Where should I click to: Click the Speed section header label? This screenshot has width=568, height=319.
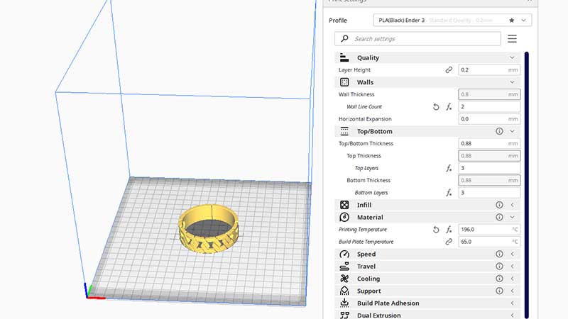pyautogui.click(x=366, y=254)
